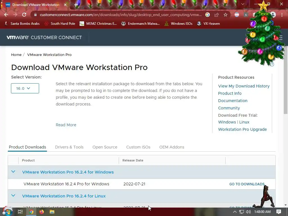
Task: Open Task View on the taskbar
Action: 20,212
